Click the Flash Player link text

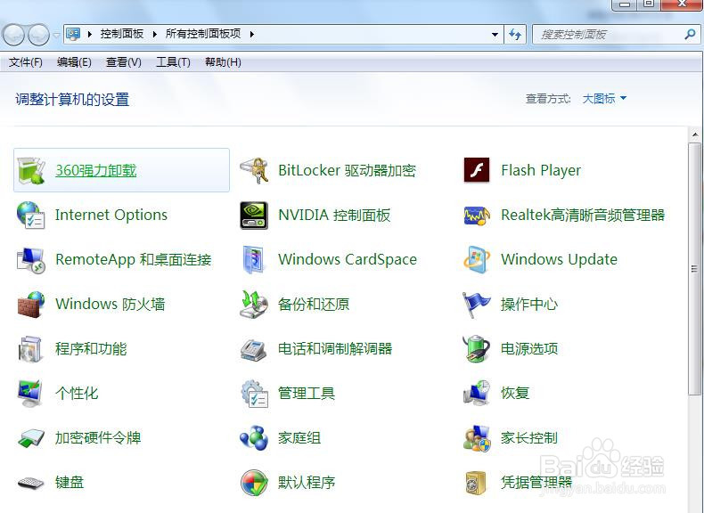(541, 170)
